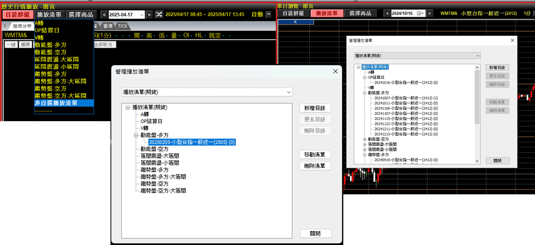The image size is (535, 245).
Task: Open the 2025-04-17 date dropdown
Action: click(141, 15)
